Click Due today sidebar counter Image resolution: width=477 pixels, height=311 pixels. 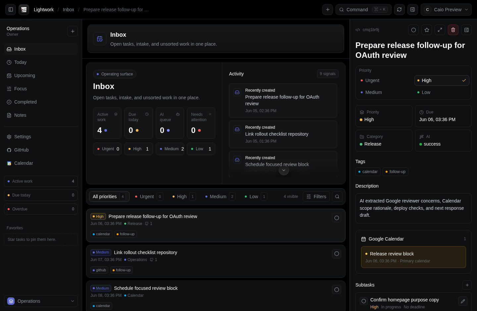pos(41,195)
